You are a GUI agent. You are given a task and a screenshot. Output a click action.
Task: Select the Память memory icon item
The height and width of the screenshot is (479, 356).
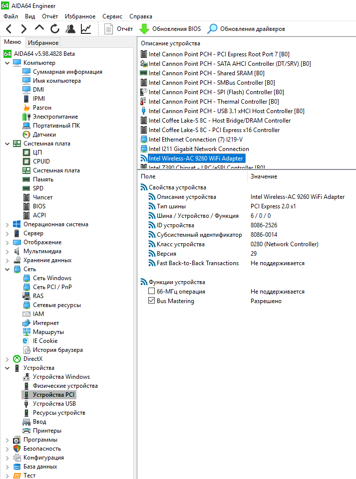pyautogui.click(x=38, y=179)
